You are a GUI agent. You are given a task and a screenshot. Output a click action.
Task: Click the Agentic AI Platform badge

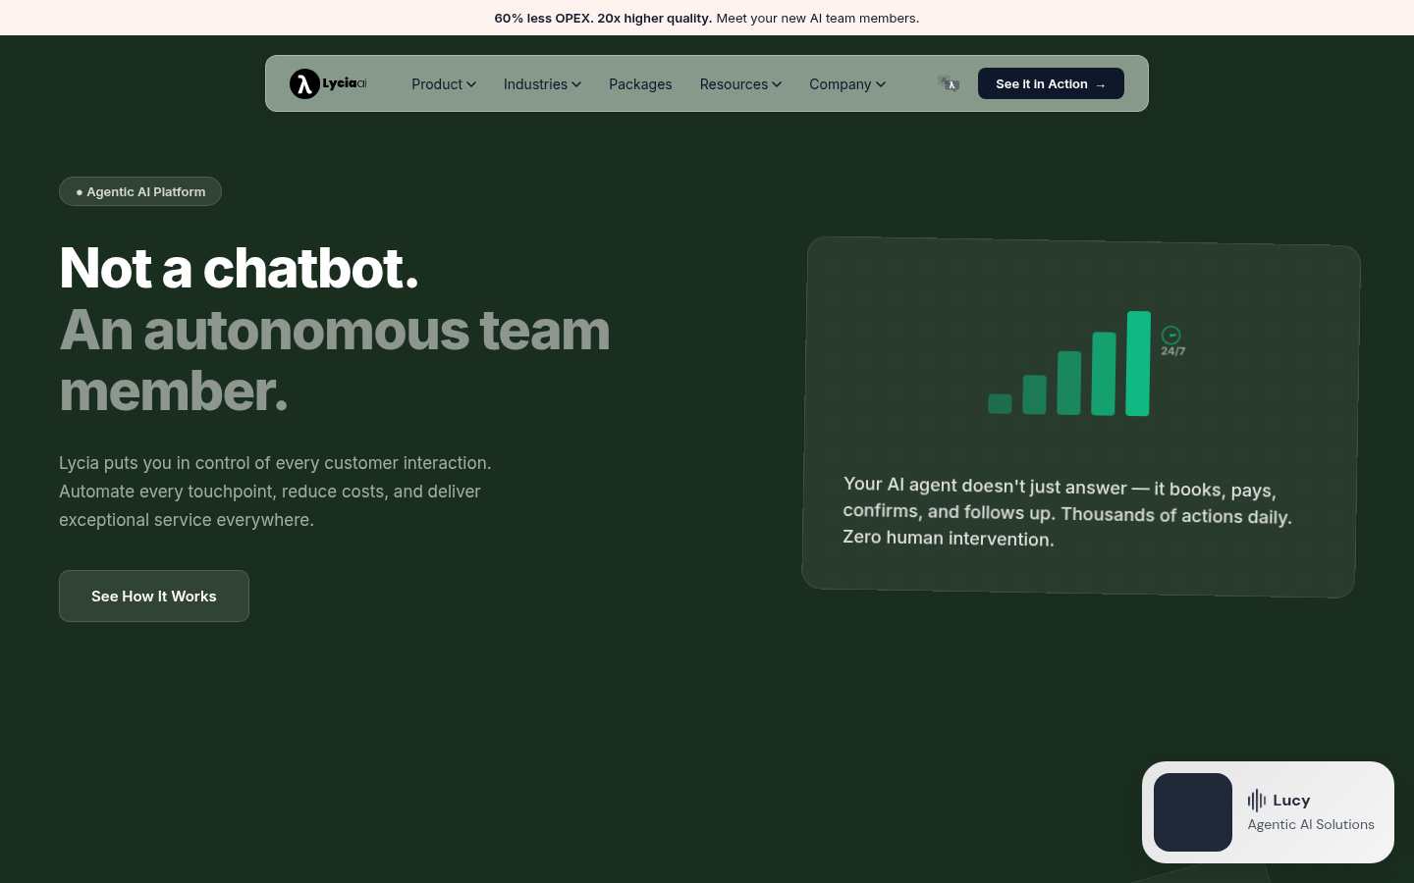140,191
